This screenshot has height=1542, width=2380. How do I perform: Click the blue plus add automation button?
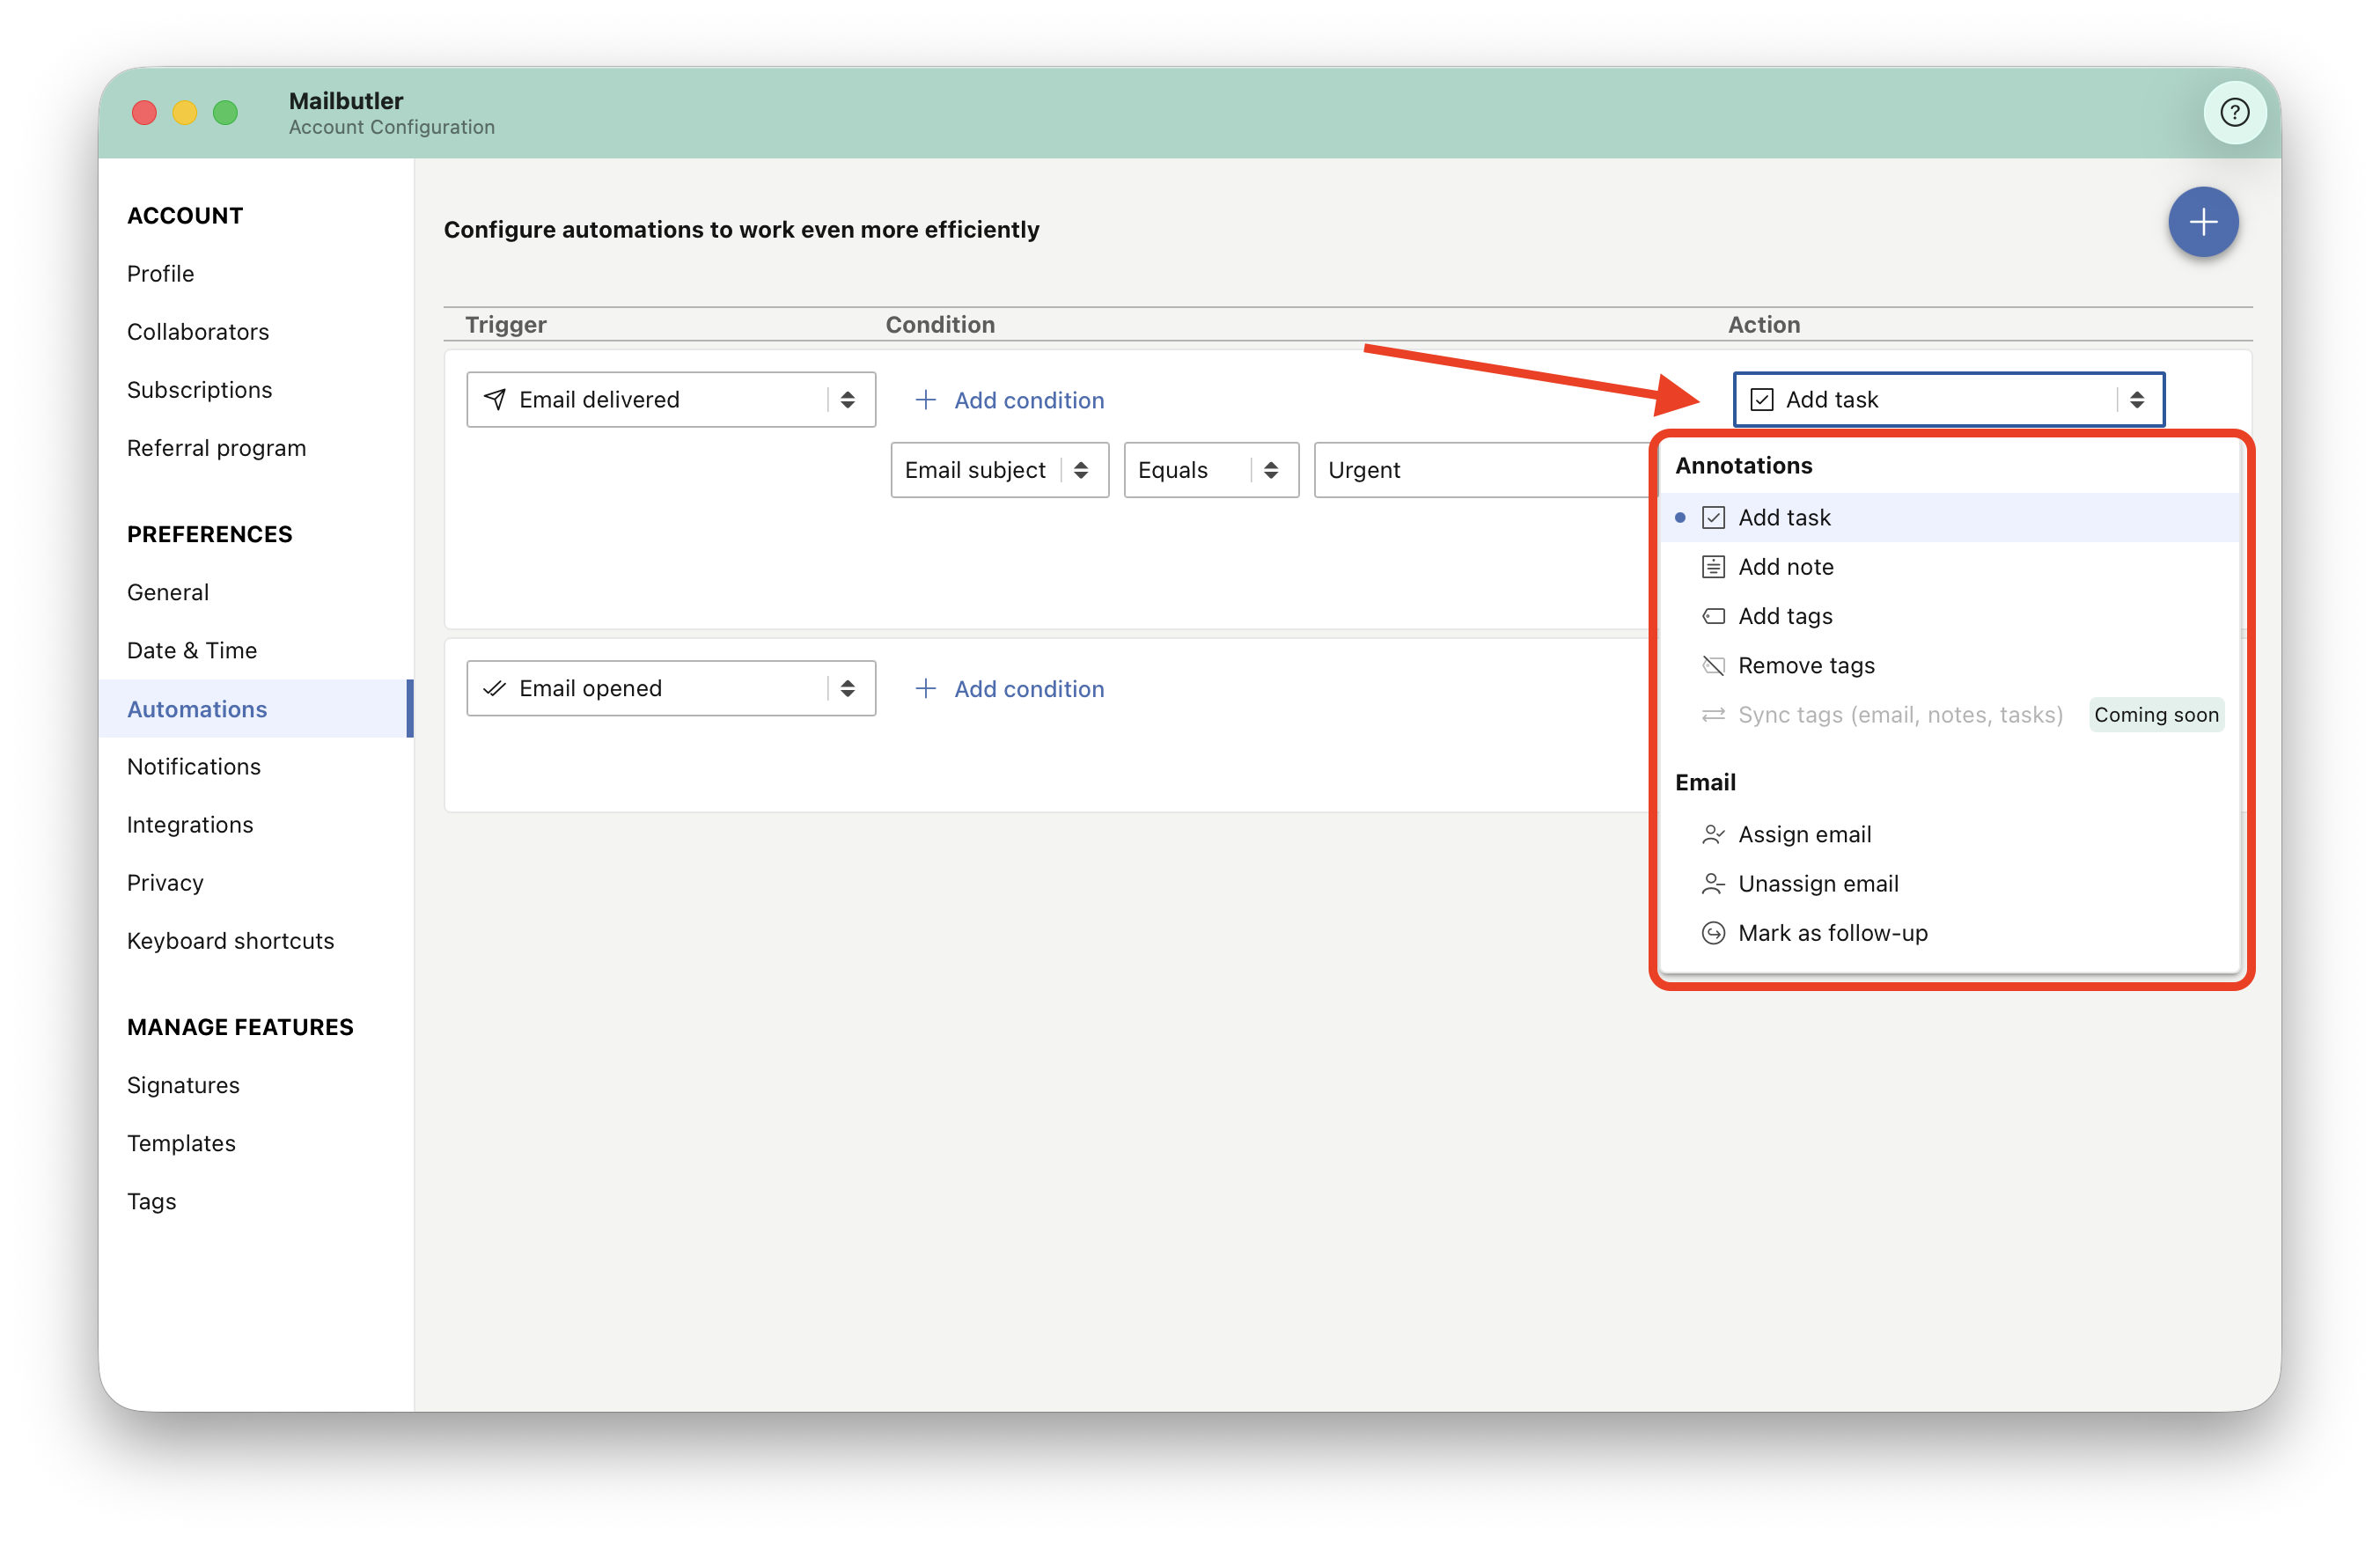2202,222
